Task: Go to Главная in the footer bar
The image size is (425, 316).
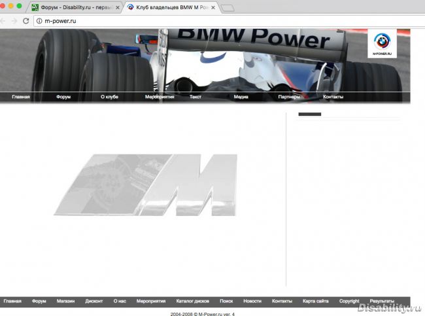Action: click(x=12, y=301)
